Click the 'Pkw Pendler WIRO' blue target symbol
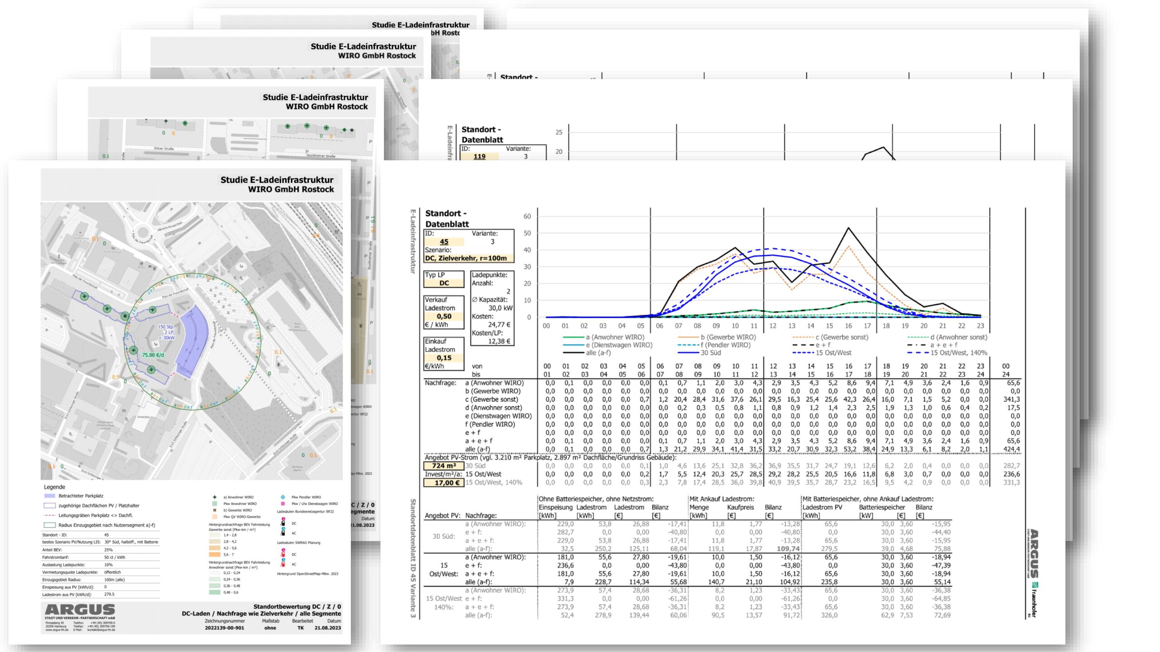Viewport: 1160px width, 652px height. pyautogui.click(x=283, y=497)
